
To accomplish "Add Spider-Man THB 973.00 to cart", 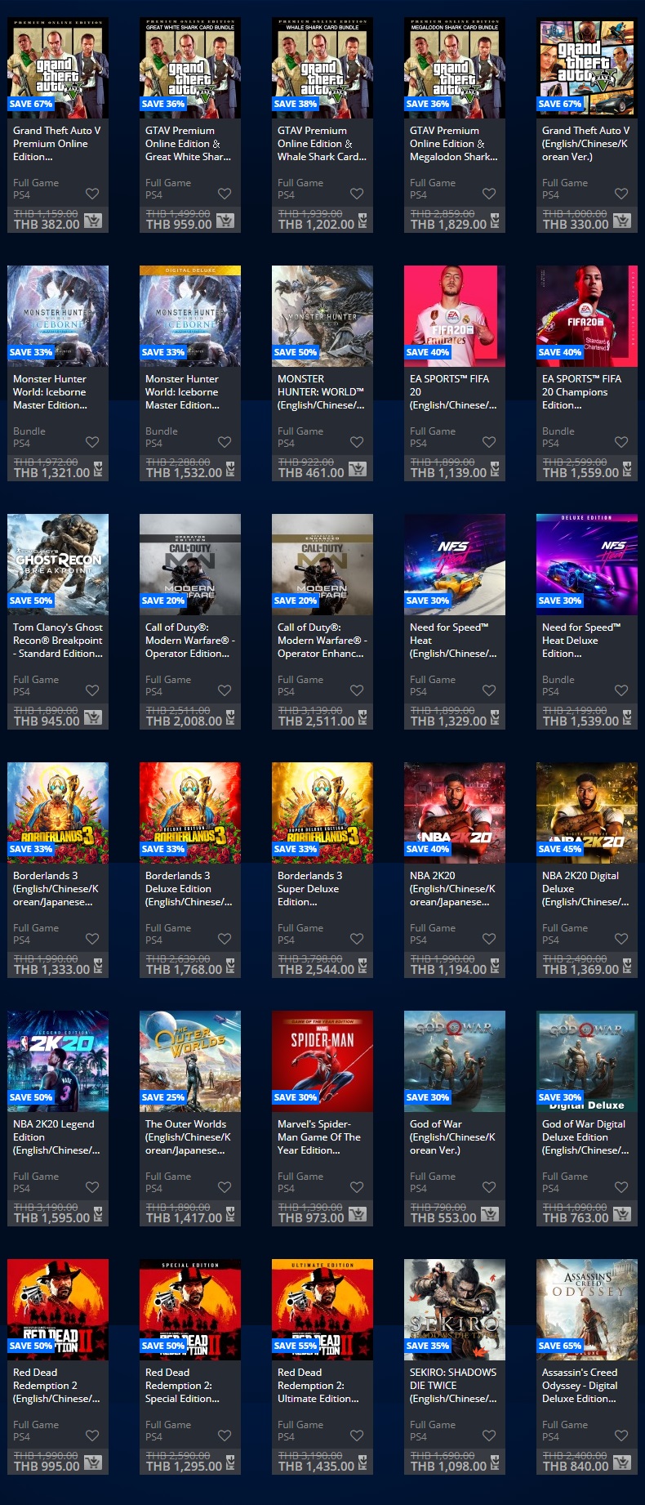I will pyautogui.click(x=358, y=1213).
